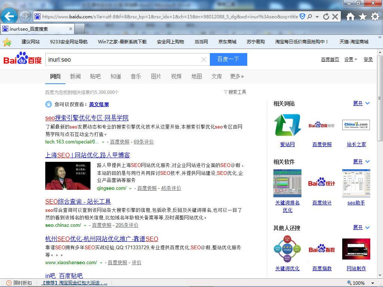Image resolution: width=383 pixels, height=287 pixels.
Task: Click the zoom magnifier icon at 100%
Action: [x=350, y=283]
